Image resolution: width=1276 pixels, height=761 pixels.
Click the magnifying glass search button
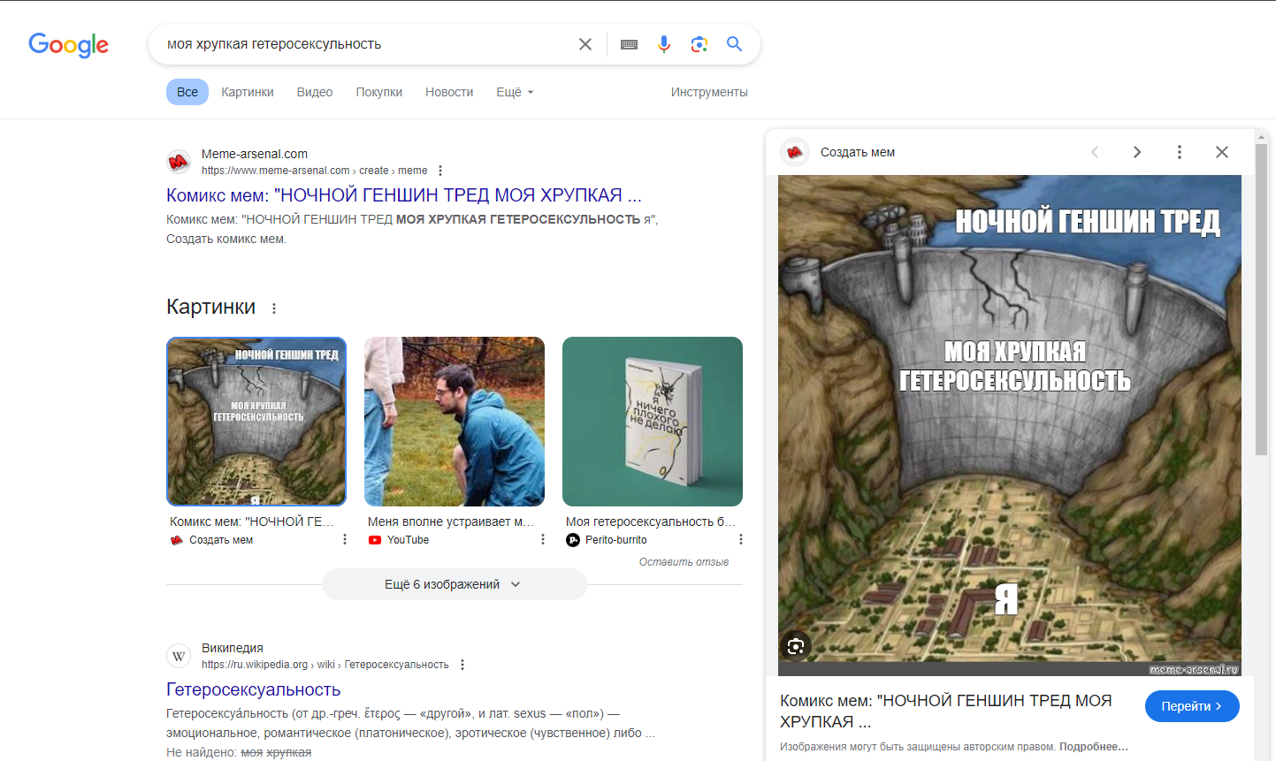pyautogui.click(x=734, y=44)
